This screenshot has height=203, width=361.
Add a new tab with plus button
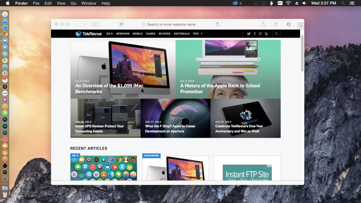pos(301,26)
